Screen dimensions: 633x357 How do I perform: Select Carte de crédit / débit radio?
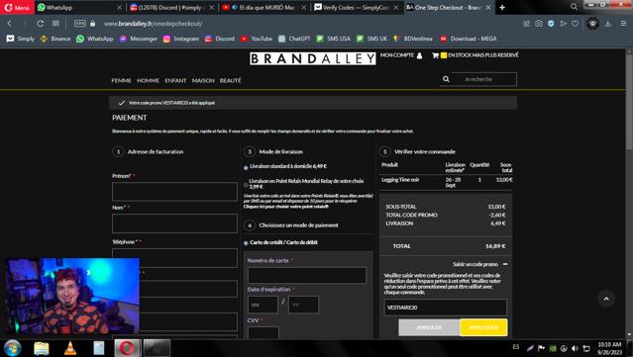[246, 243]
